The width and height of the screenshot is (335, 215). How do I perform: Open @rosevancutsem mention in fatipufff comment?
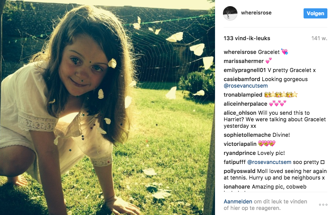[269, 162]
